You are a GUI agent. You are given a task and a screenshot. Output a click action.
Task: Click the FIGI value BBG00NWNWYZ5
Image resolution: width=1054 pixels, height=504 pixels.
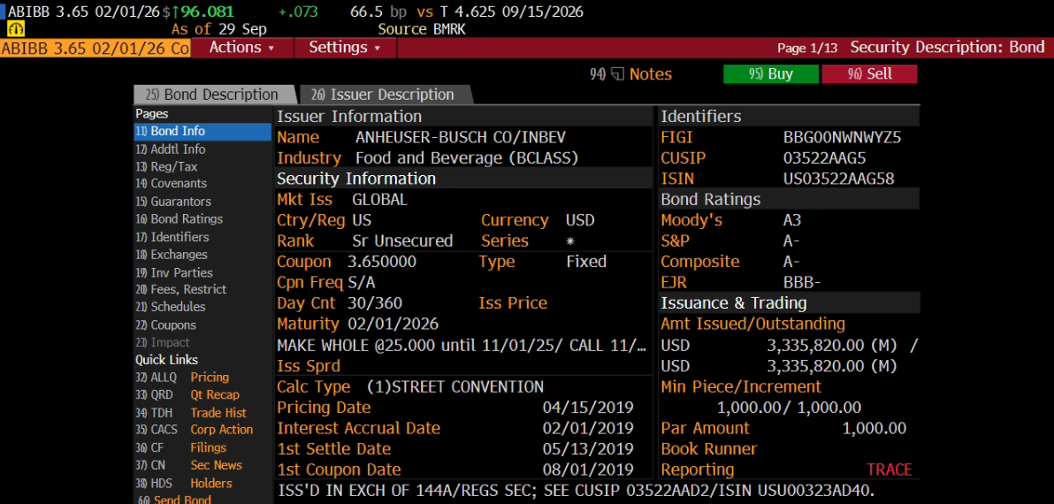click(x=843, y=139)
